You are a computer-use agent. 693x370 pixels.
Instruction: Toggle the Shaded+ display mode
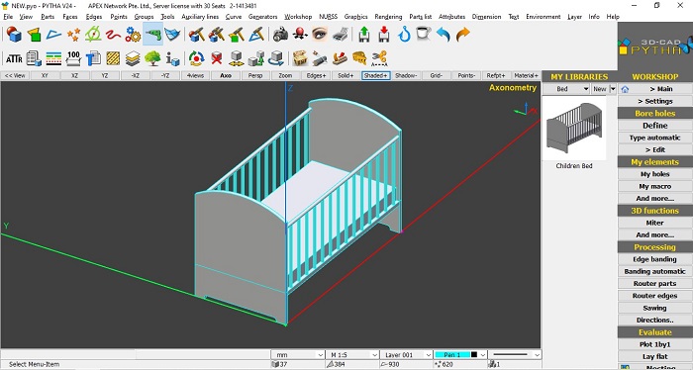(375, 75)
